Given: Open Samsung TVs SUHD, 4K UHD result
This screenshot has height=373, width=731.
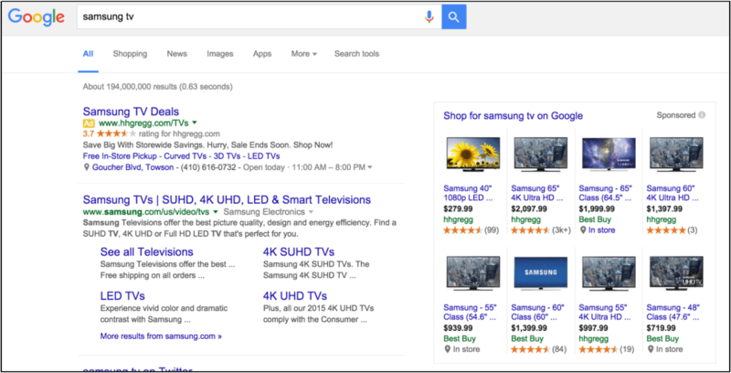Looking at the screenshot, I should (227, 199).
